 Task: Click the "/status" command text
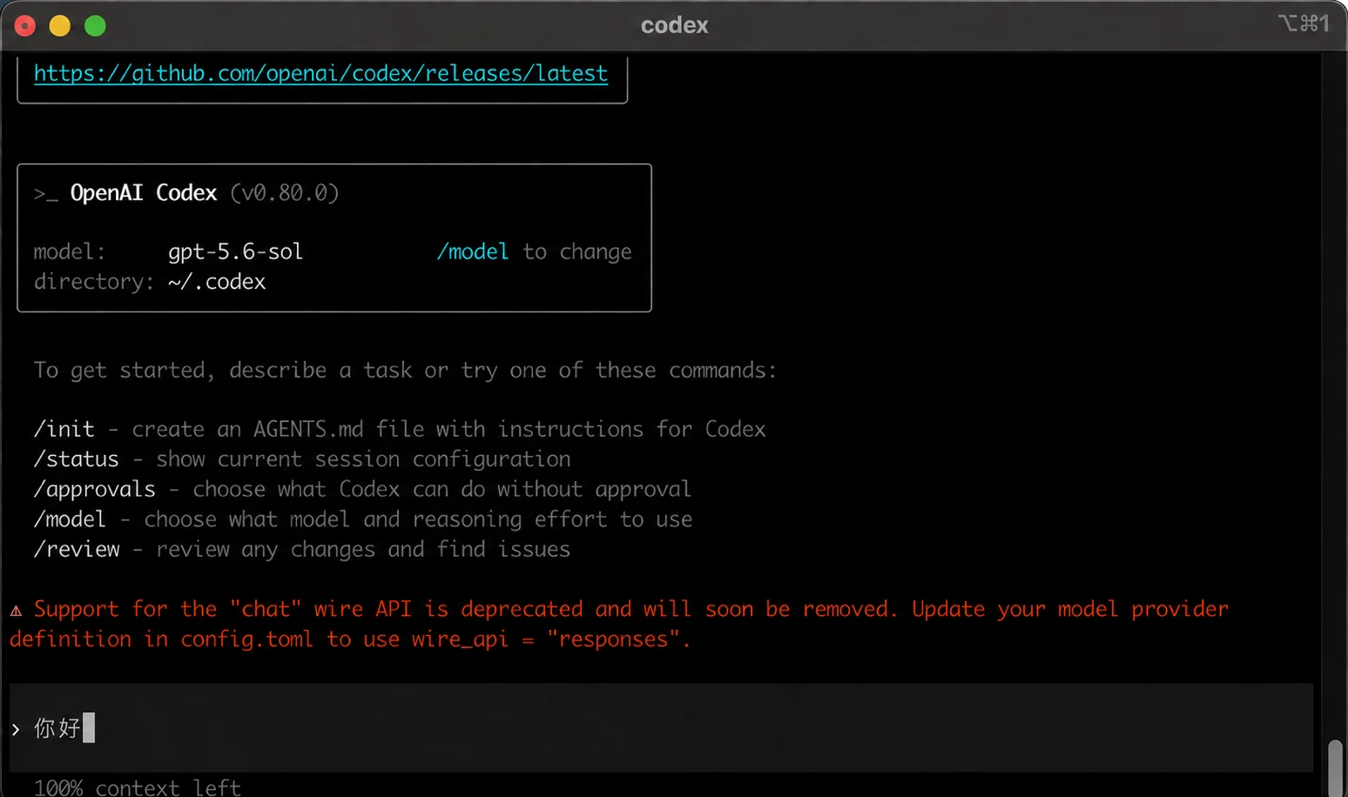click(x=76, y=459)
